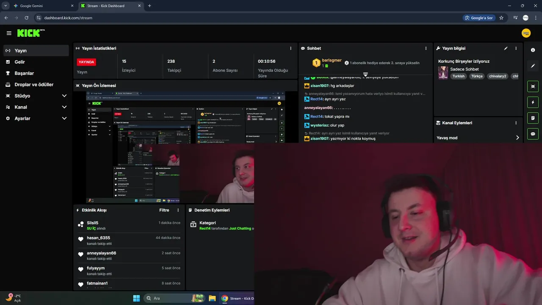Click the browser back arrow
This screenshot has width=542, height=305.
(x=6, y=18)
